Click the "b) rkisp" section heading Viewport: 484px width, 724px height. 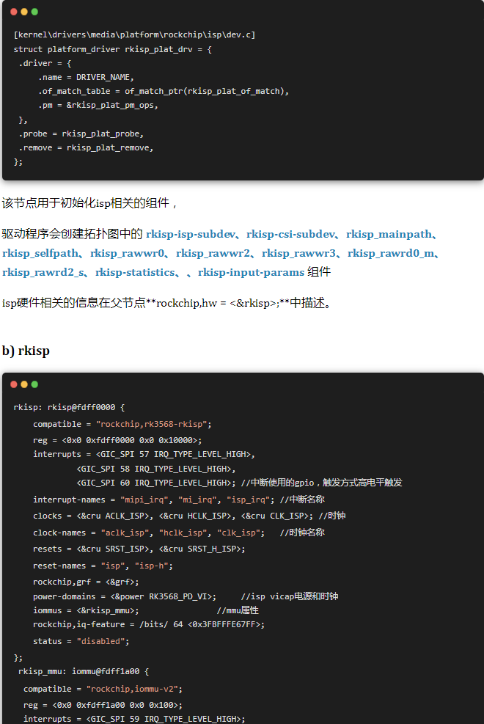[x=26, y=351]
